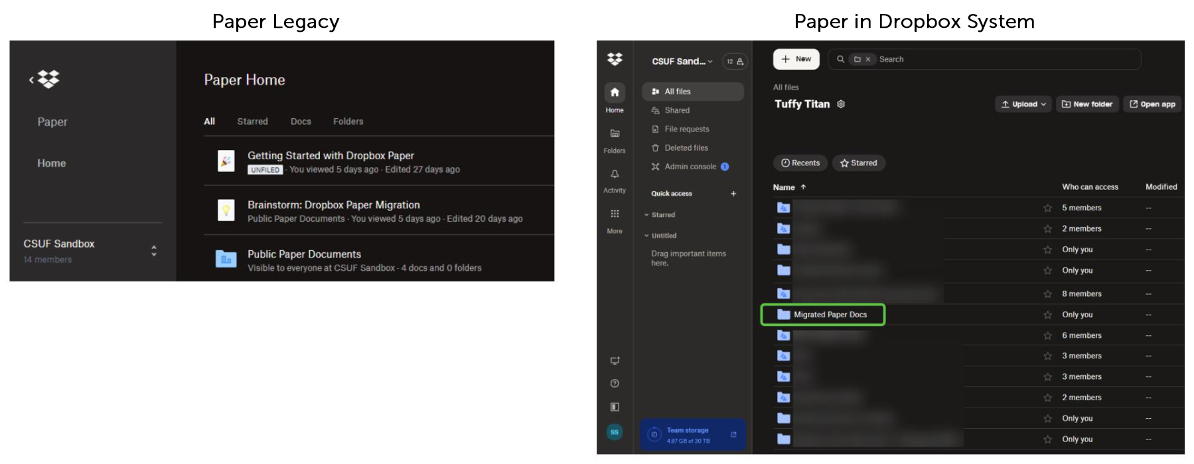Select Deleted files in the sidebar
The image size is (1194, 464).
[x=686, y=148]
